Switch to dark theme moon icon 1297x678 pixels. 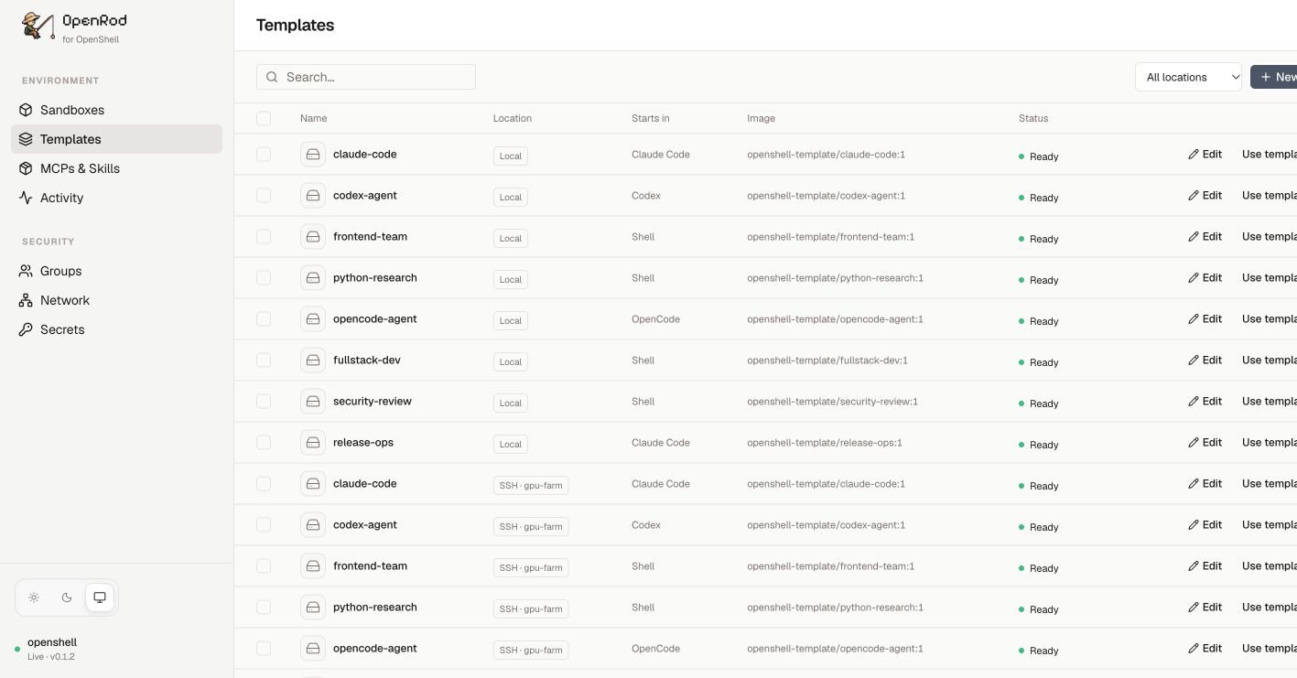point(67,597)
